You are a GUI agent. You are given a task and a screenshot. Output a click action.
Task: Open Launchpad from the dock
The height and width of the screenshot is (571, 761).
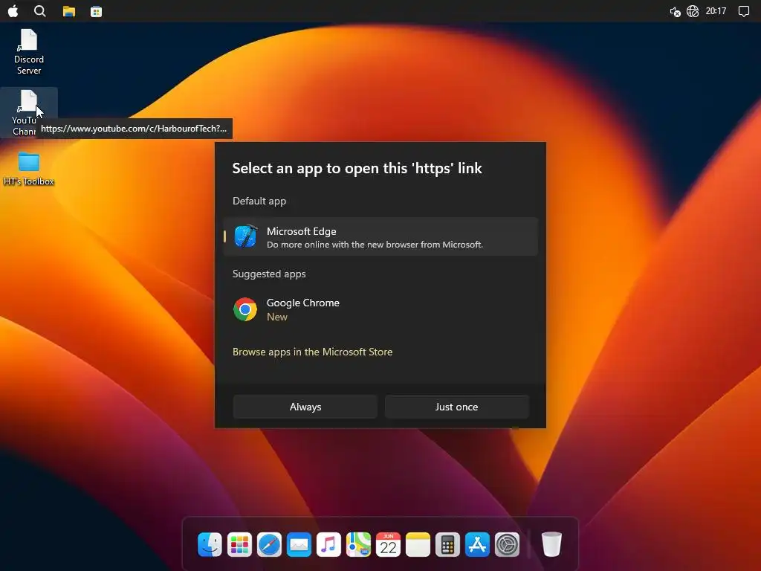(x=239, y=544)
